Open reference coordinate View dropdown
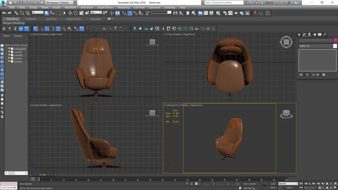338x190 pixels. click(x=96, y=12)
